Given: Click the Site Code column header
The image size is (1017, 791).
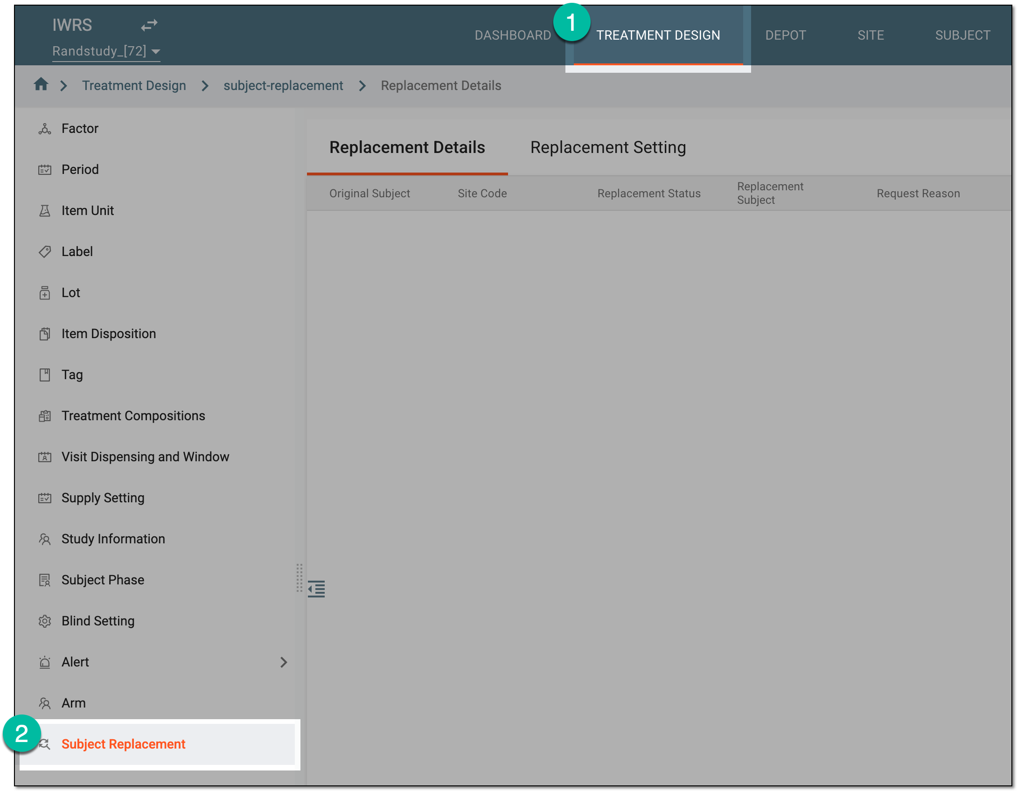Looking at the screenshot, I should (x=482, y=194).
